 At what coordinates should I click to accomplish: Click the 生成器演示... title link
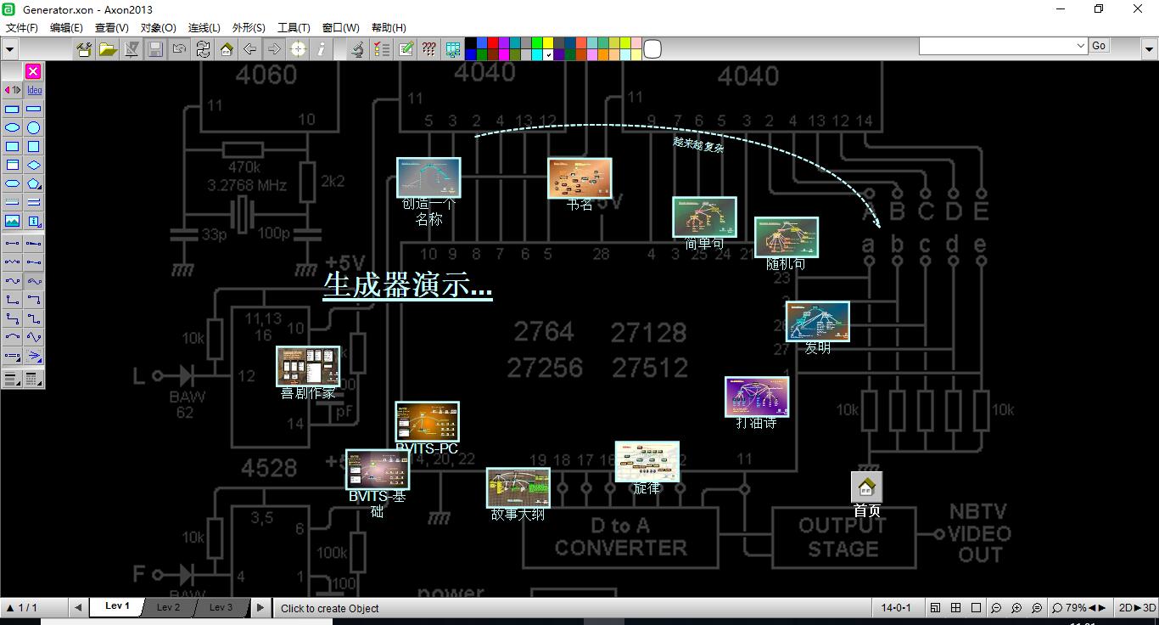pyautogui.click(x=407, y=285)
